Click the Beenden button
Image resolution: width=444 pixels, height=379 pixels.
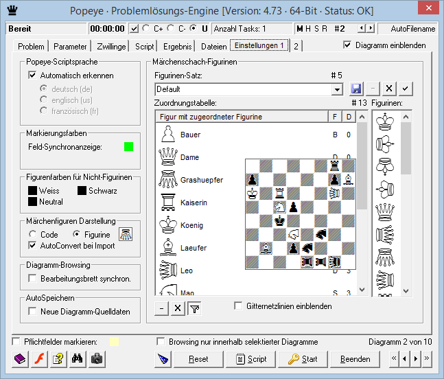point(355,359)
